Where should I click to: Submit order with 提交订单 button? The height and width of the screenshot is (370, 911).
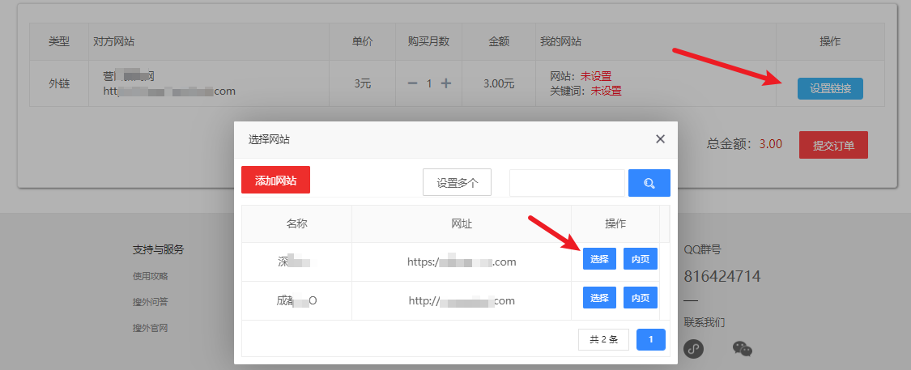point(833,145)
